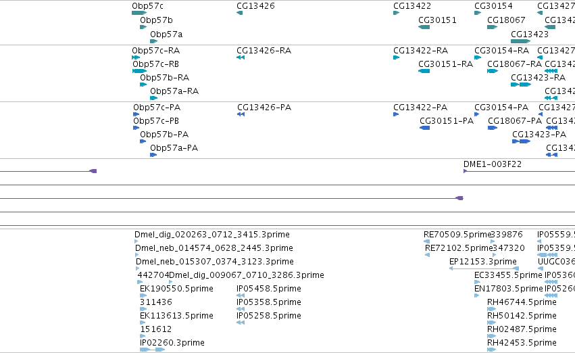Select the CG30154-PA label
The width and height of the screenshot is (575, 353).
click(501, 107)
